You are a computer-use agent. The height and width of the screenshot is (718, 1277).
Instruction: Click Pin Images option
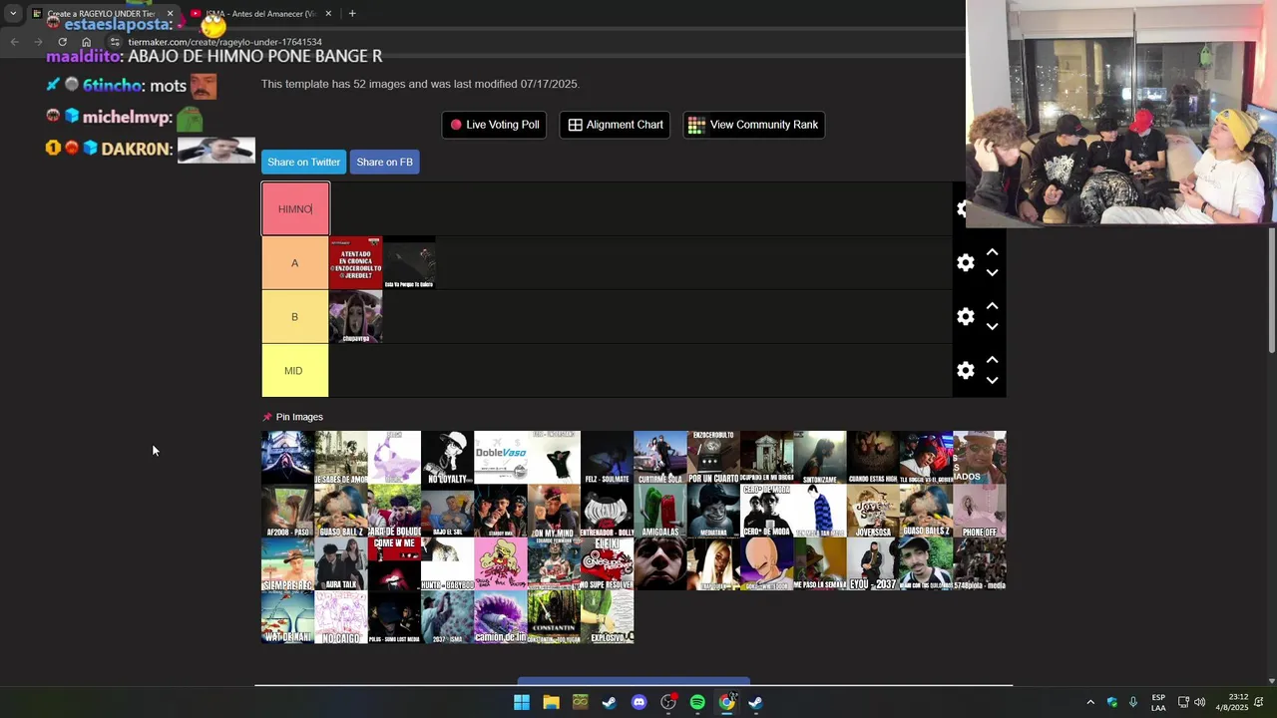click(292, 417)
